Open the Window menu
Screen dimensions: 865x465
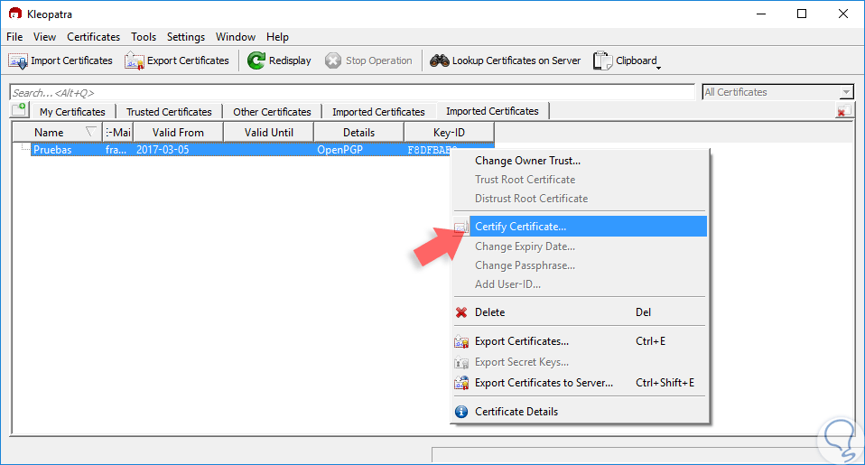[x=236, y=37]
